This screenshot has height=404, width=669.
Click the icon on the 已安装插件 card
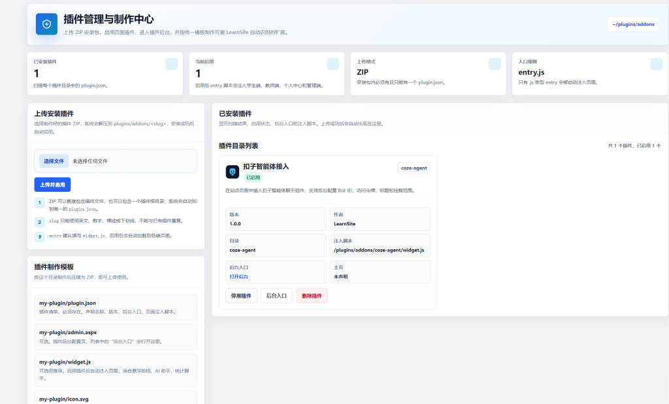pos(171,64)
